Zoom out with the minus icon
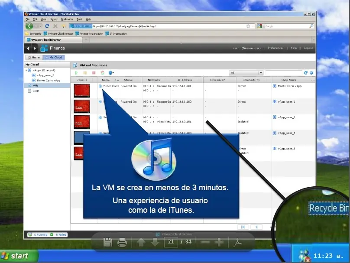The image size is (350, 263). tap(205, 242)
